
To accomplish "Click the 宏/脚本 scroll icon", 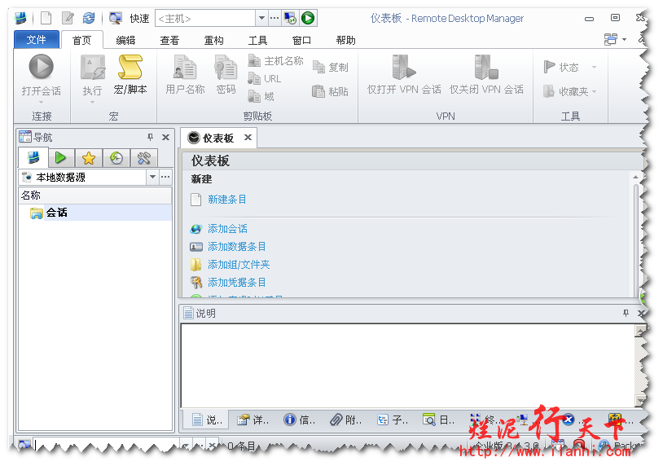I will (130, 67).
